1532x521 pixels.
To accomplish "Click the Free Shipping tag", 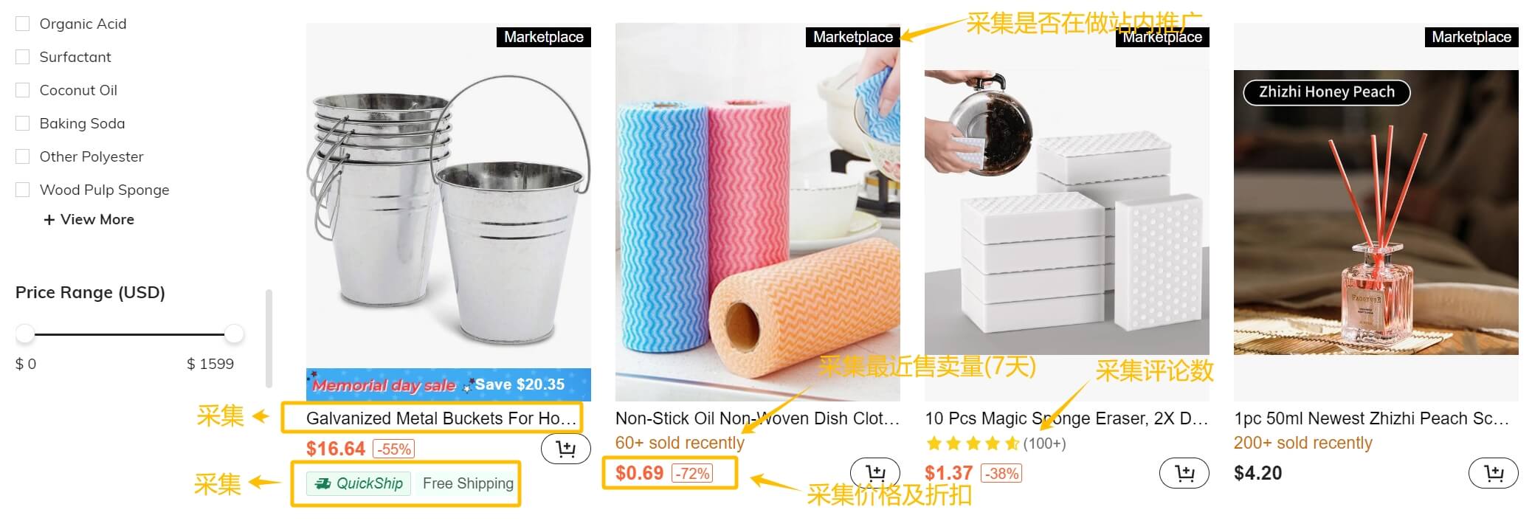I will click(x=468, y=483).
